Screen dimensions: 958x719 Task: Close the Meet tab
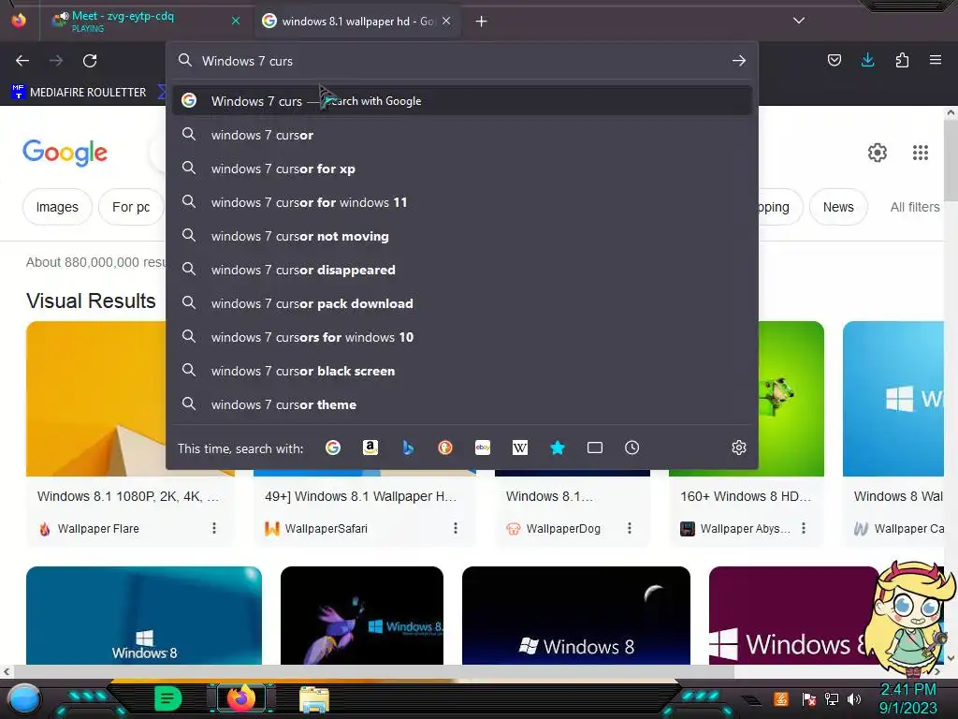click(235, 22)
